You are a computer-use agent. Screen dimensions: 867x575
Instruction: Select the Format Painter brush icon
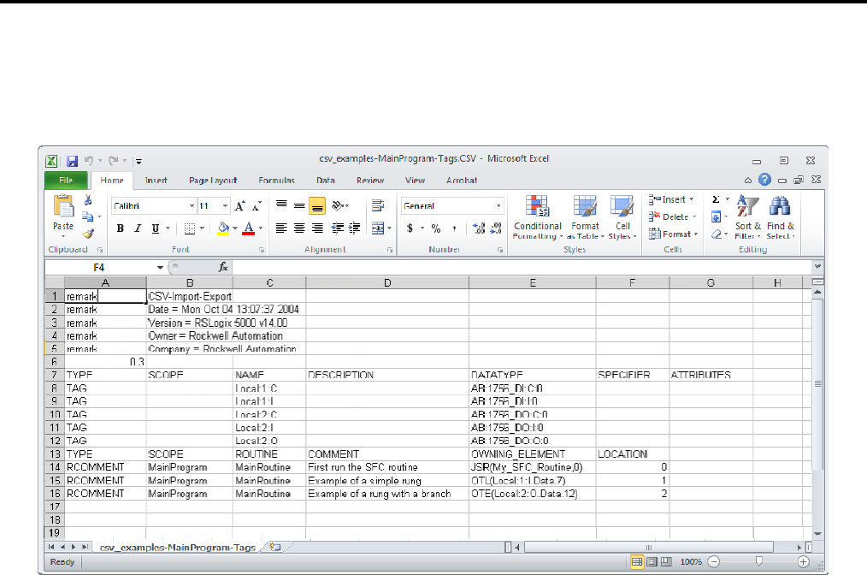pyautogui.click(x=88, y=234)
